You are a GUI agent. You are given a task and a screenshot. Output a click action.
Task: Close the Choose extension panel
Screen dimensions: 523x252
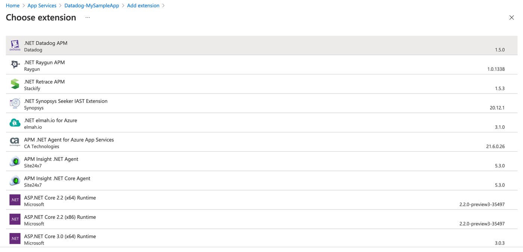(x=511, y=18)
